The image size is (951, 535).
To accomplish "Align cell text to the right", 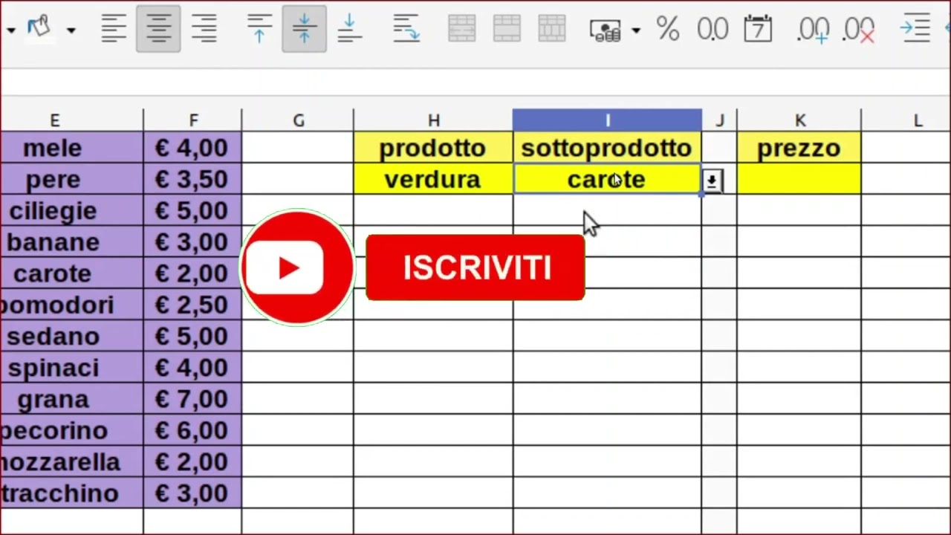I will (x=203, y=29).
